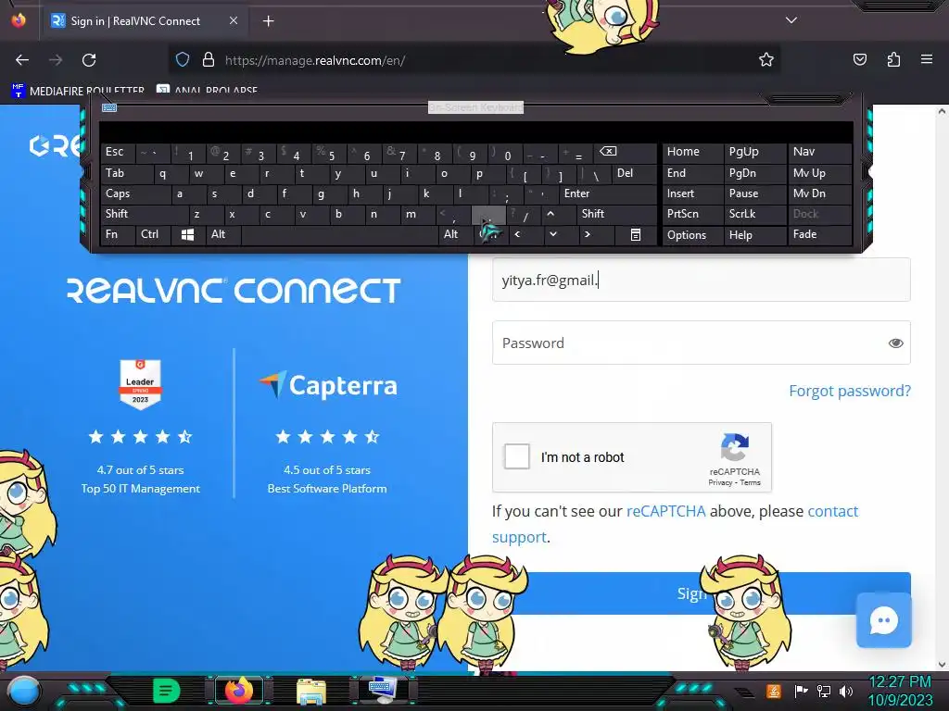The height and width of the screenshot is (711, 949).
Task: Click the Mv Up key on the keyboard
Action: point(819,173)
